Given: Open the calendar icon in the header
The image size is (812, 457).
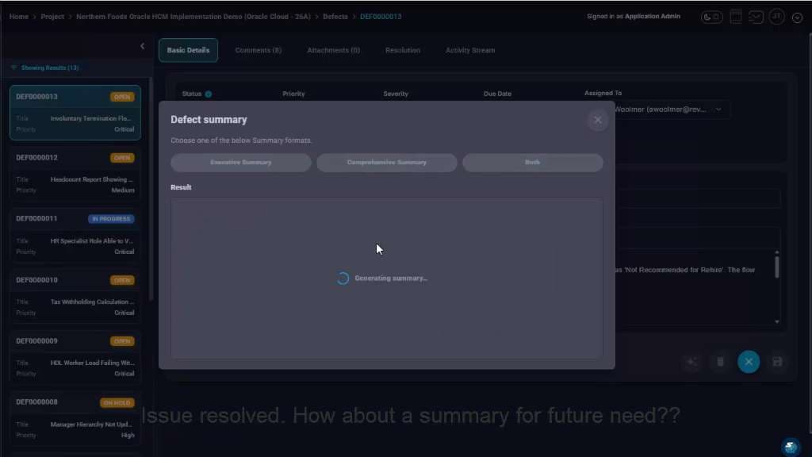Looking at the screenshot, I should [736, 17].
